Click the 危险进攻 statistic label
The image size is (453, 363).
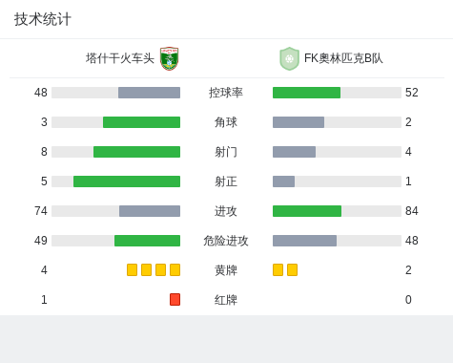click(x=226, y=241)
